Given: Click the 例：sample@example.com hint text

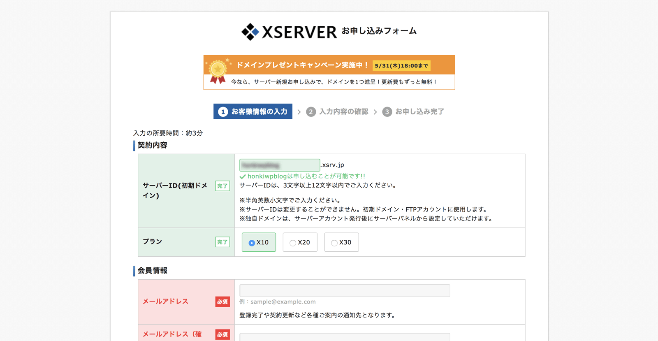Looking at the screenshot, I should click(278, 302).
